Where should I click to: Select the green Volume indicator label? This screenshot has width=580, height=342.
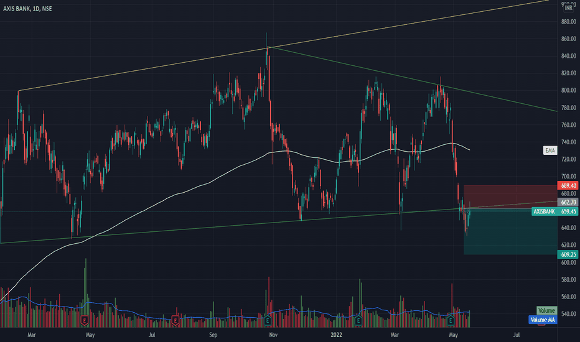546,310
